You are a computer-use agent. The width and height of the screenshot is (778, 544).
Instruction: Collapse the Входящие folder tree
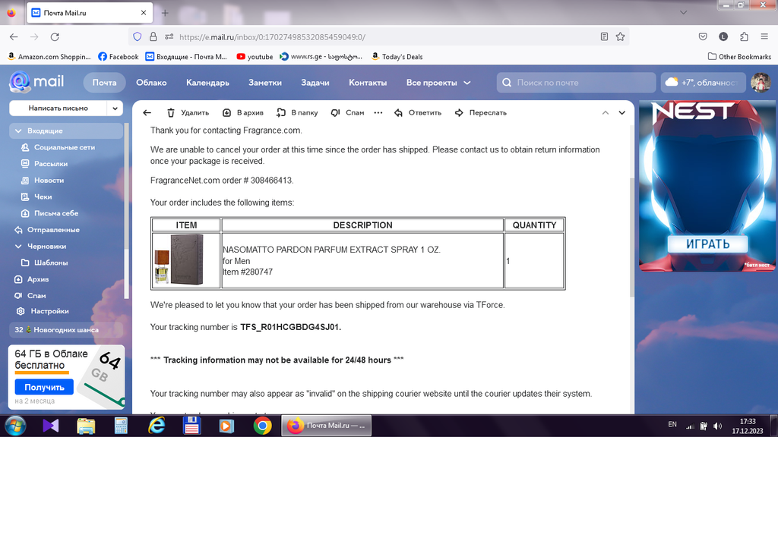pyautogui.click(x=18, y=130)
